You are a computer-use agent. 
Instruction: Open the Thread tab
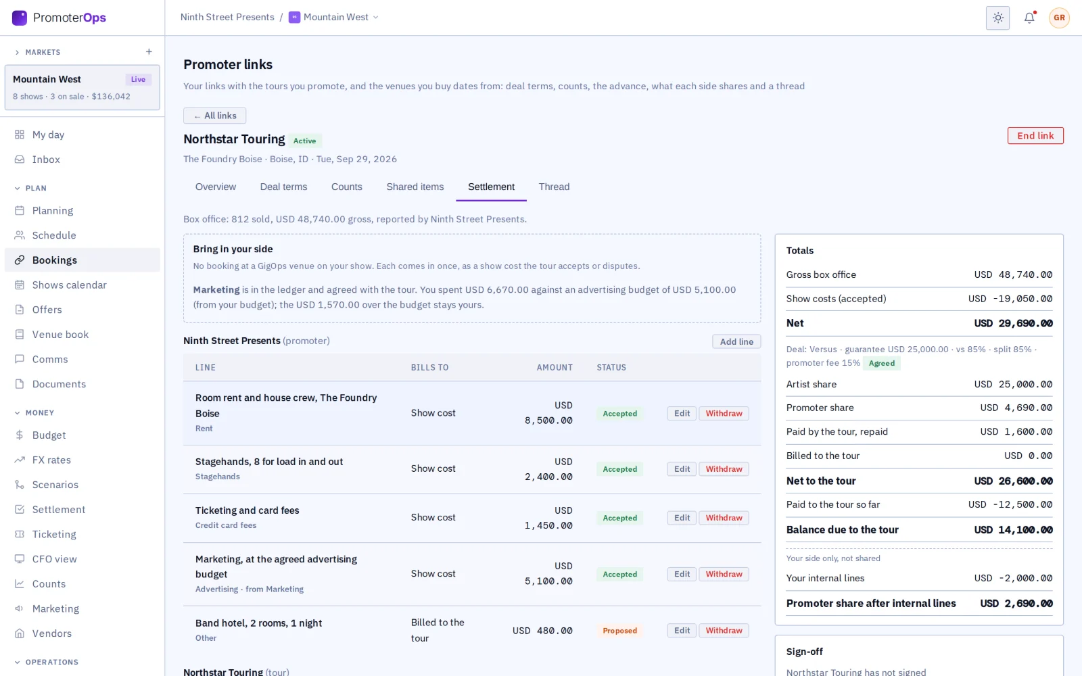click(x=554, y=187)
